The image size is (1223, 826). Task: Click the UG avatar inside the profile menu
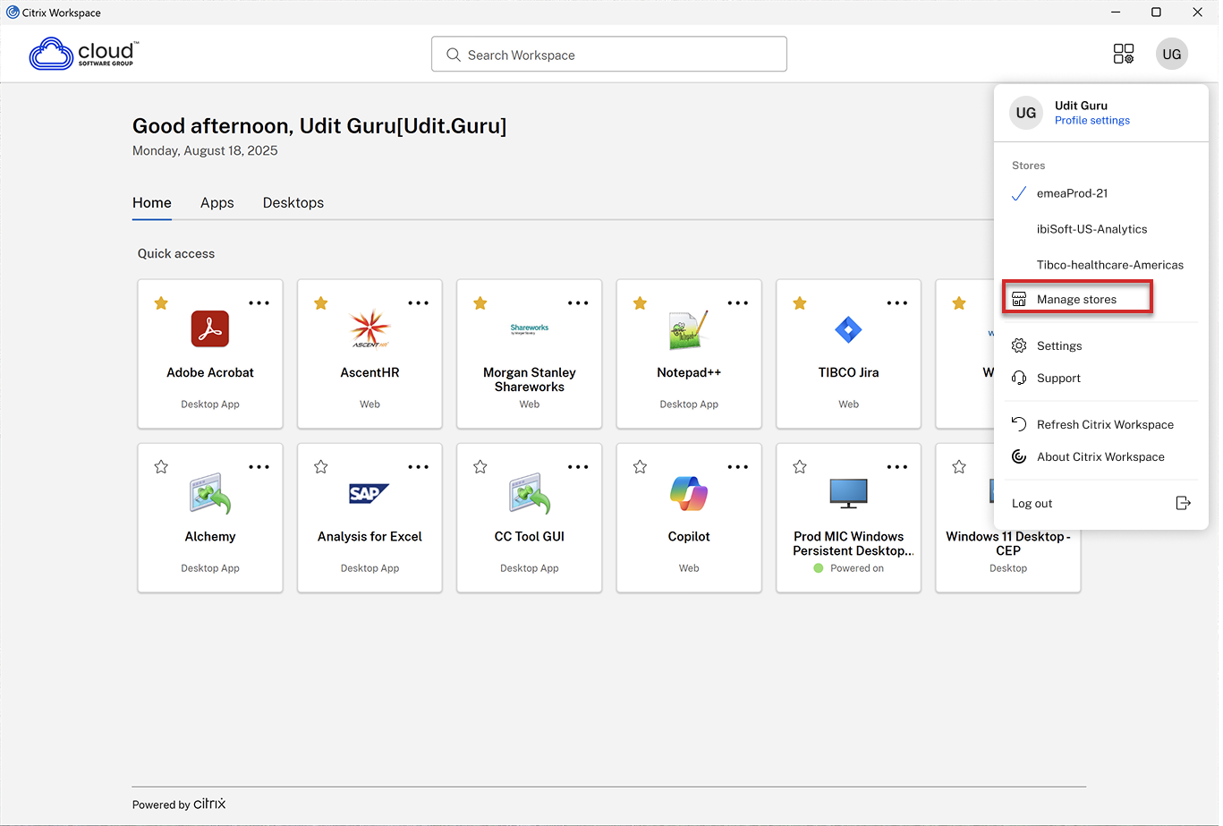(x=1026, y=113)
